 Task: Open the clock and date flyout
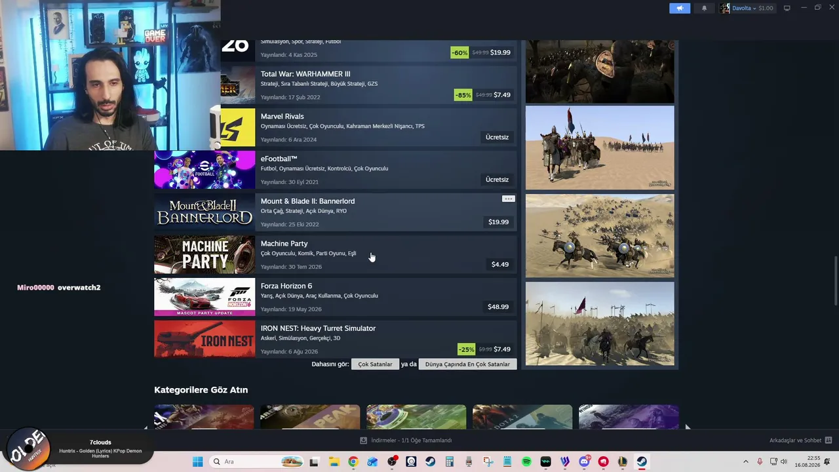pyautogui.click(x=808, y=462)
